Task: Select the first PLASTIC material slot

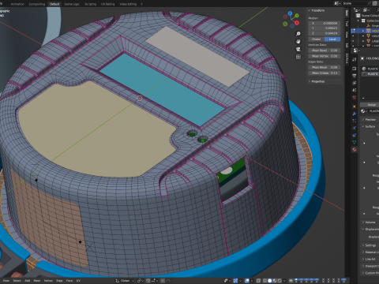Action: coord(370,69)
